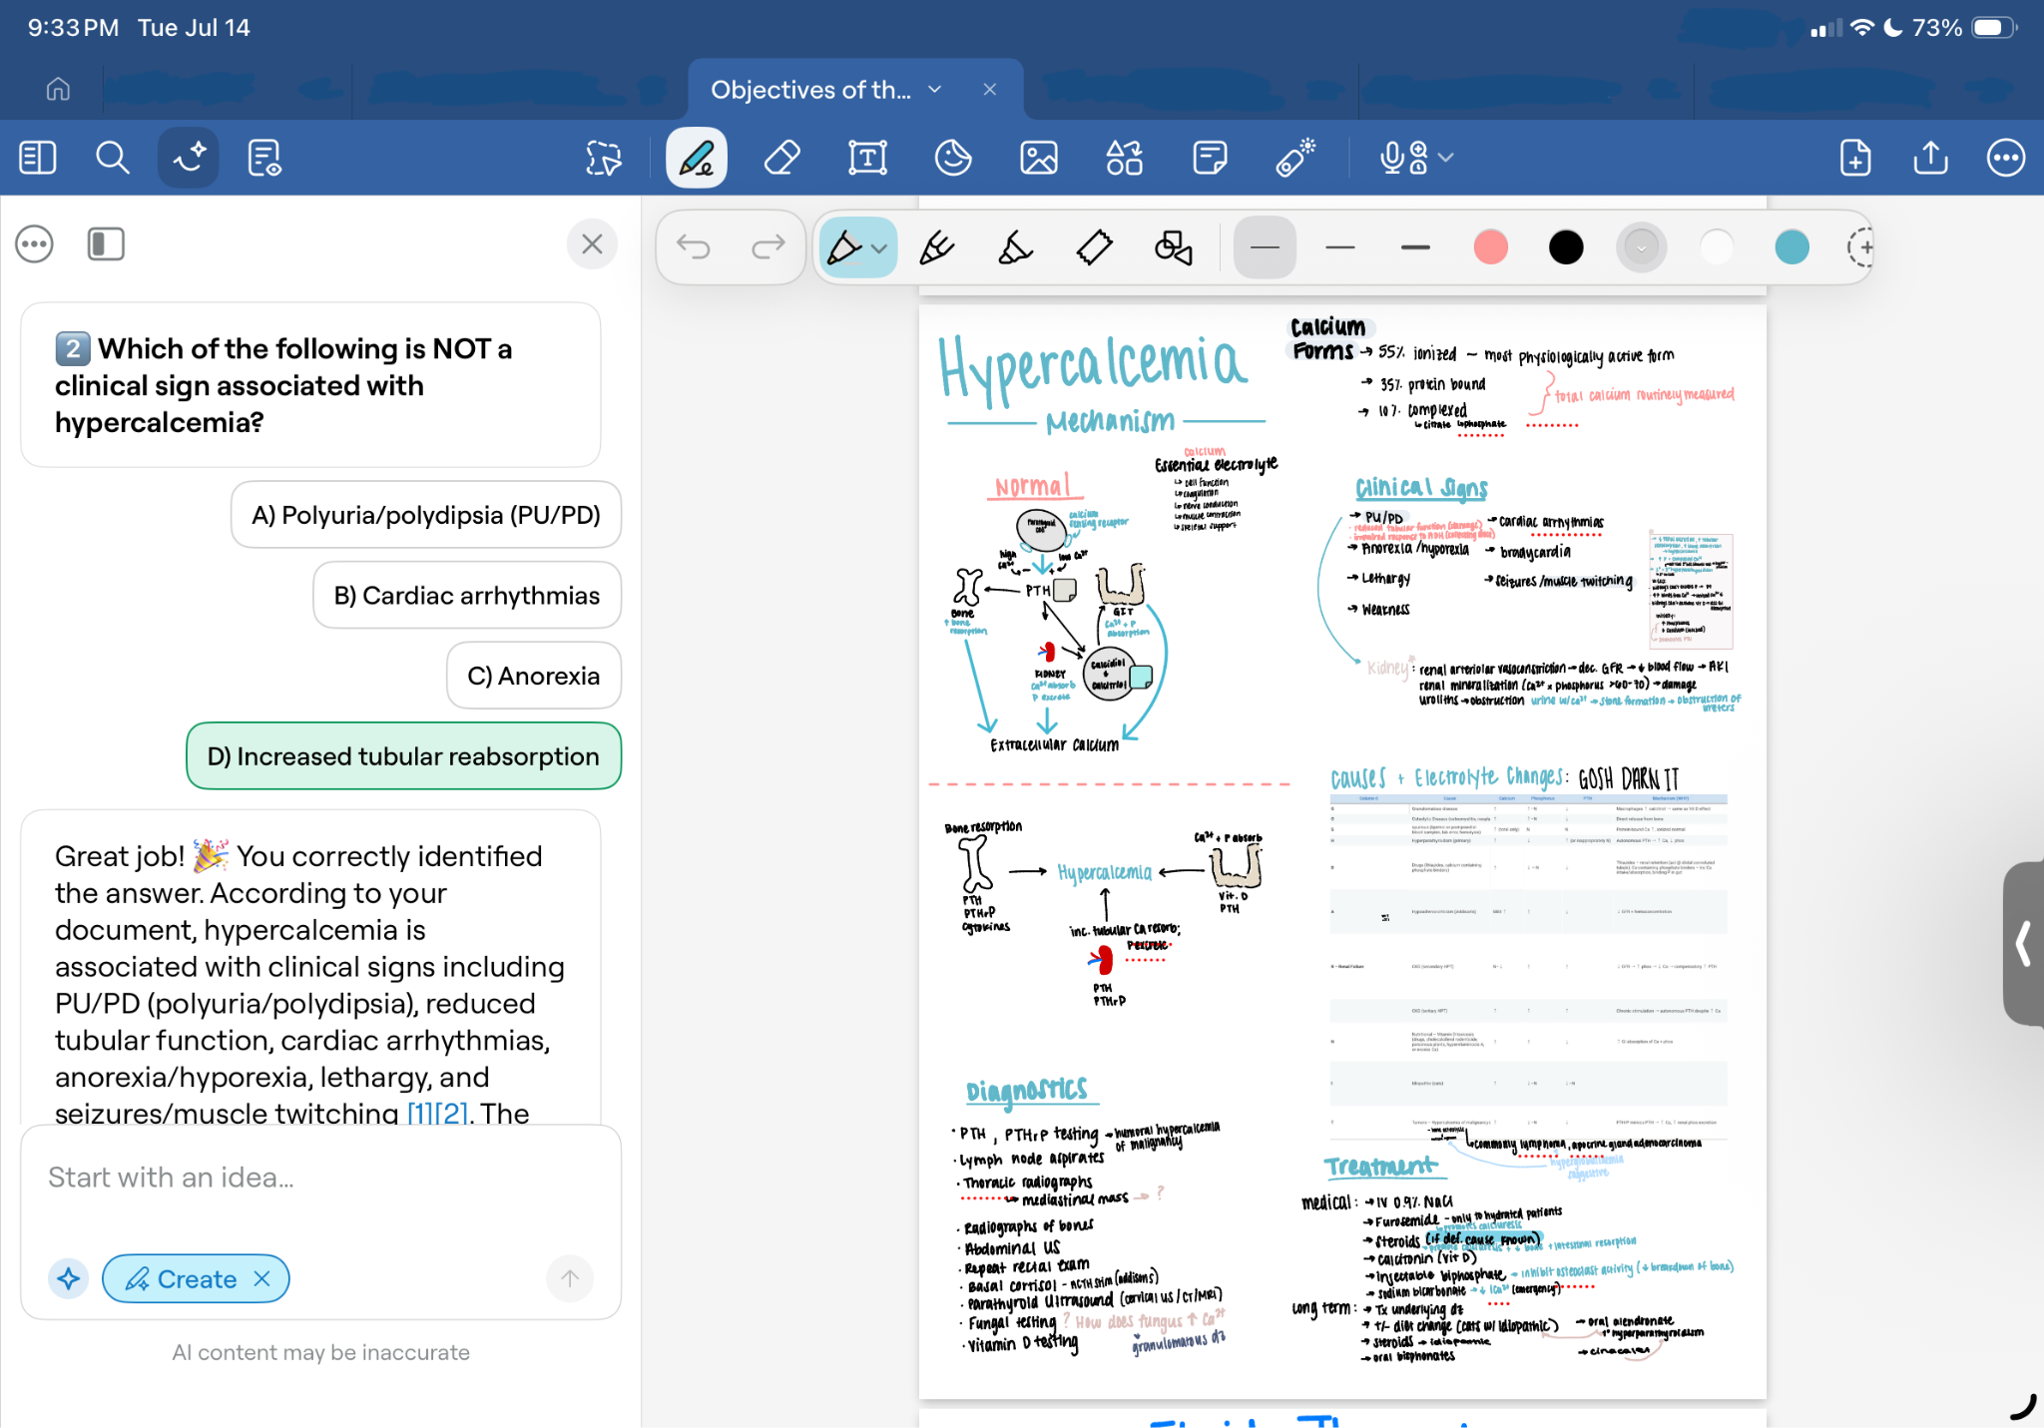
Task: Toggle the AI assistant sparkle tool
Action: pos(188,158)
